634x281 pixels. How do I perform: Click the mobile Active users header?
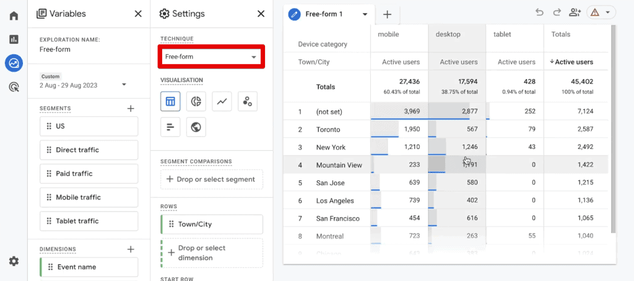click(401, 62)
